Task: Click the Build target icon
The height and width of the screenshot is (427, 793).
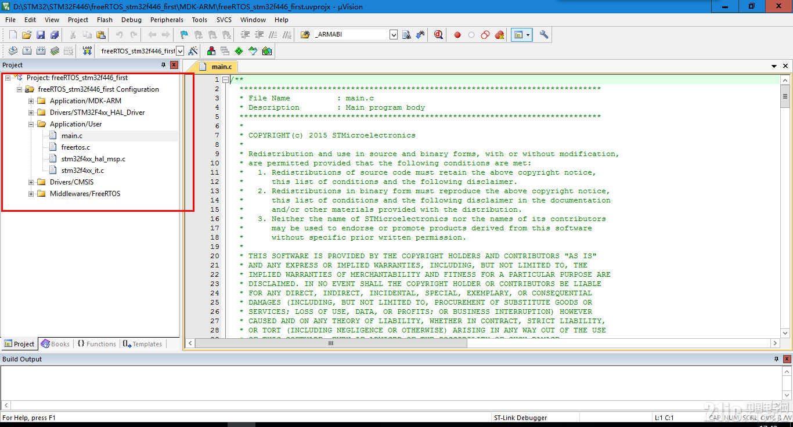Action: point(27,51)
